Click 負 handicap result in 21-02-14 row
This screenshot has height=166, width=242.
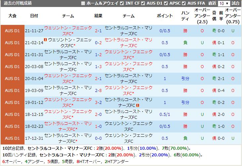click(x=185, y=43)
